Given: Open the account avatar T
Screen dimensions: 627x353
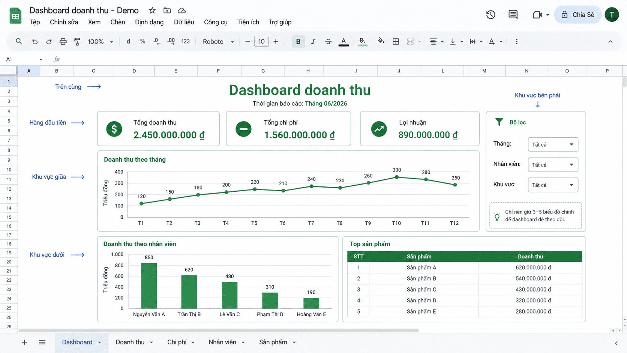Looking at the screenshot, I should click(612, 15).
